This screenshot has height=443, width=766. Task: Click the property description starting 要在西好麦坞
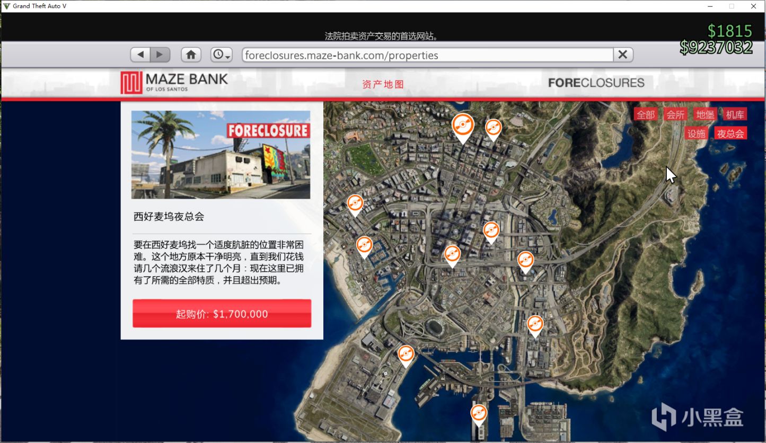tap(218, 263)
